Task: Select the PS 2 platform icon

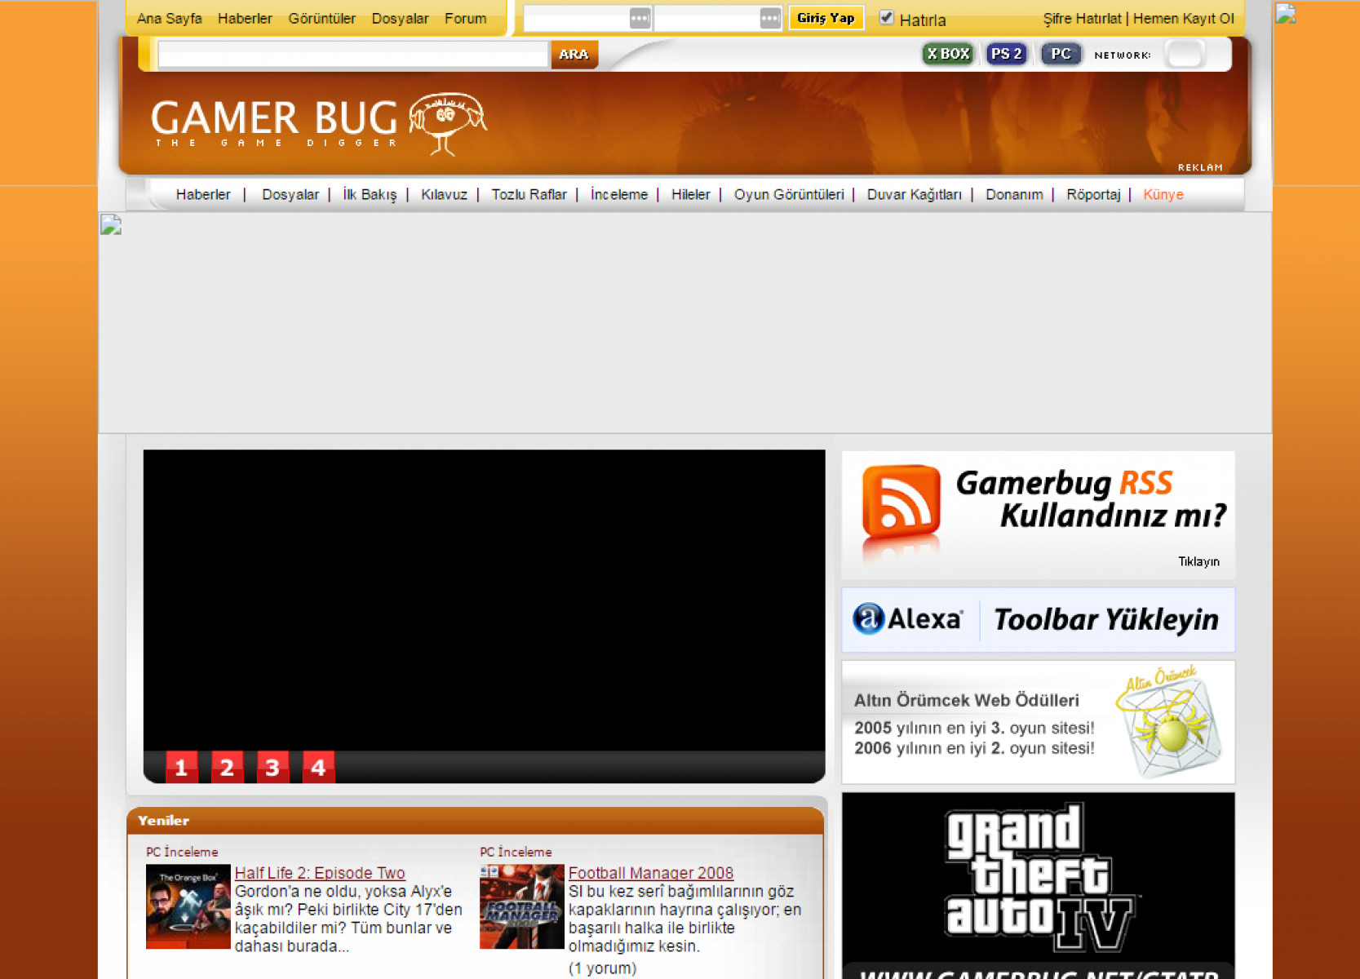Action: coord(1006,54)
